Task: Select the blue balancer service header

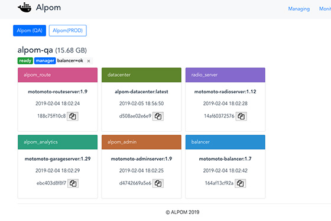Action: (x=225, y=142)
